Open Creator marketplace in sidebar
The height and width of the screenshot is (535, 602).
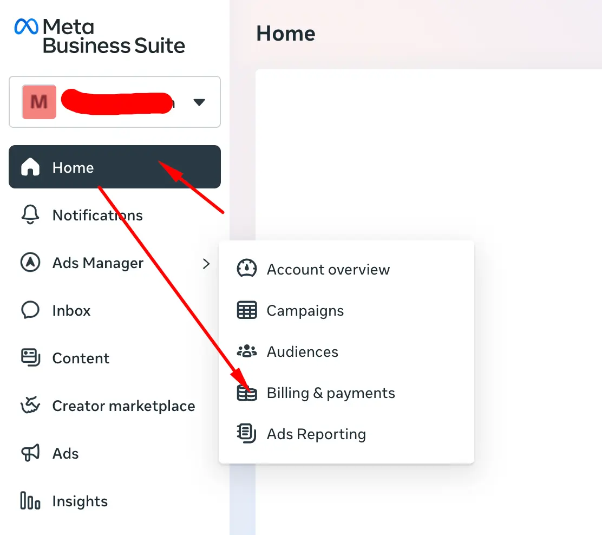123,406
